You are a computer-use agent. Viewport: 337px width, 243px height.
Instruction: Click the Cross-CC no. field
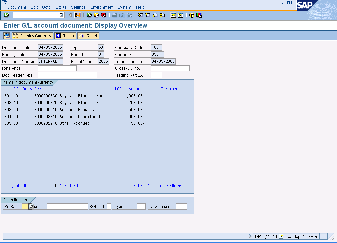click(170, 68)
